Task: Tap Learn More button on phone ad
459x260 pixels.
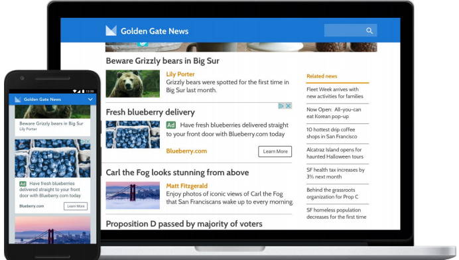Action: pyautogui.click(x=76, y=206)
